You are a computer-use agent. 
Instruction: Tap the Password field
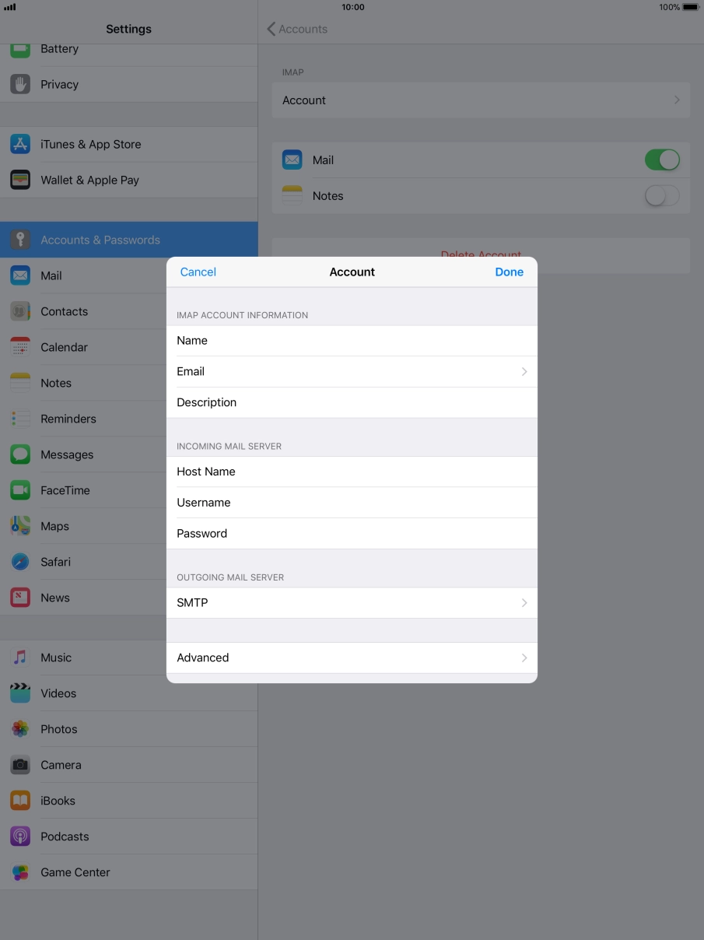coord(373,534)
